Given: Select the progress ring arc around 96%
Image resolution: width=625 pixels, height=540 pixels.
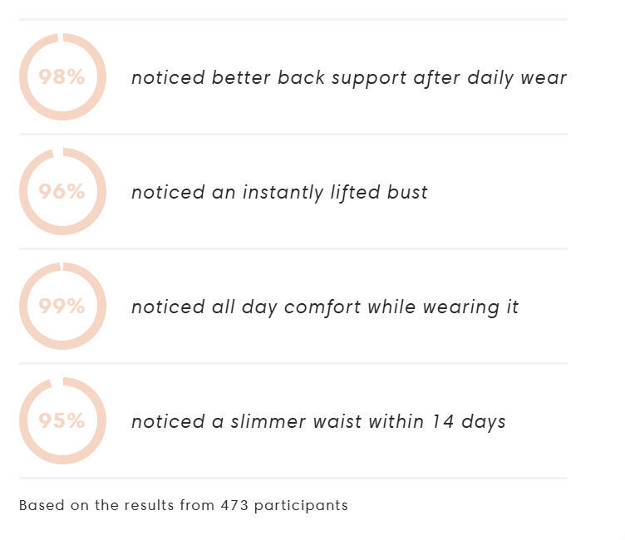Looking at the screenshot, I should pyautogui.click(x=101, y=192).
